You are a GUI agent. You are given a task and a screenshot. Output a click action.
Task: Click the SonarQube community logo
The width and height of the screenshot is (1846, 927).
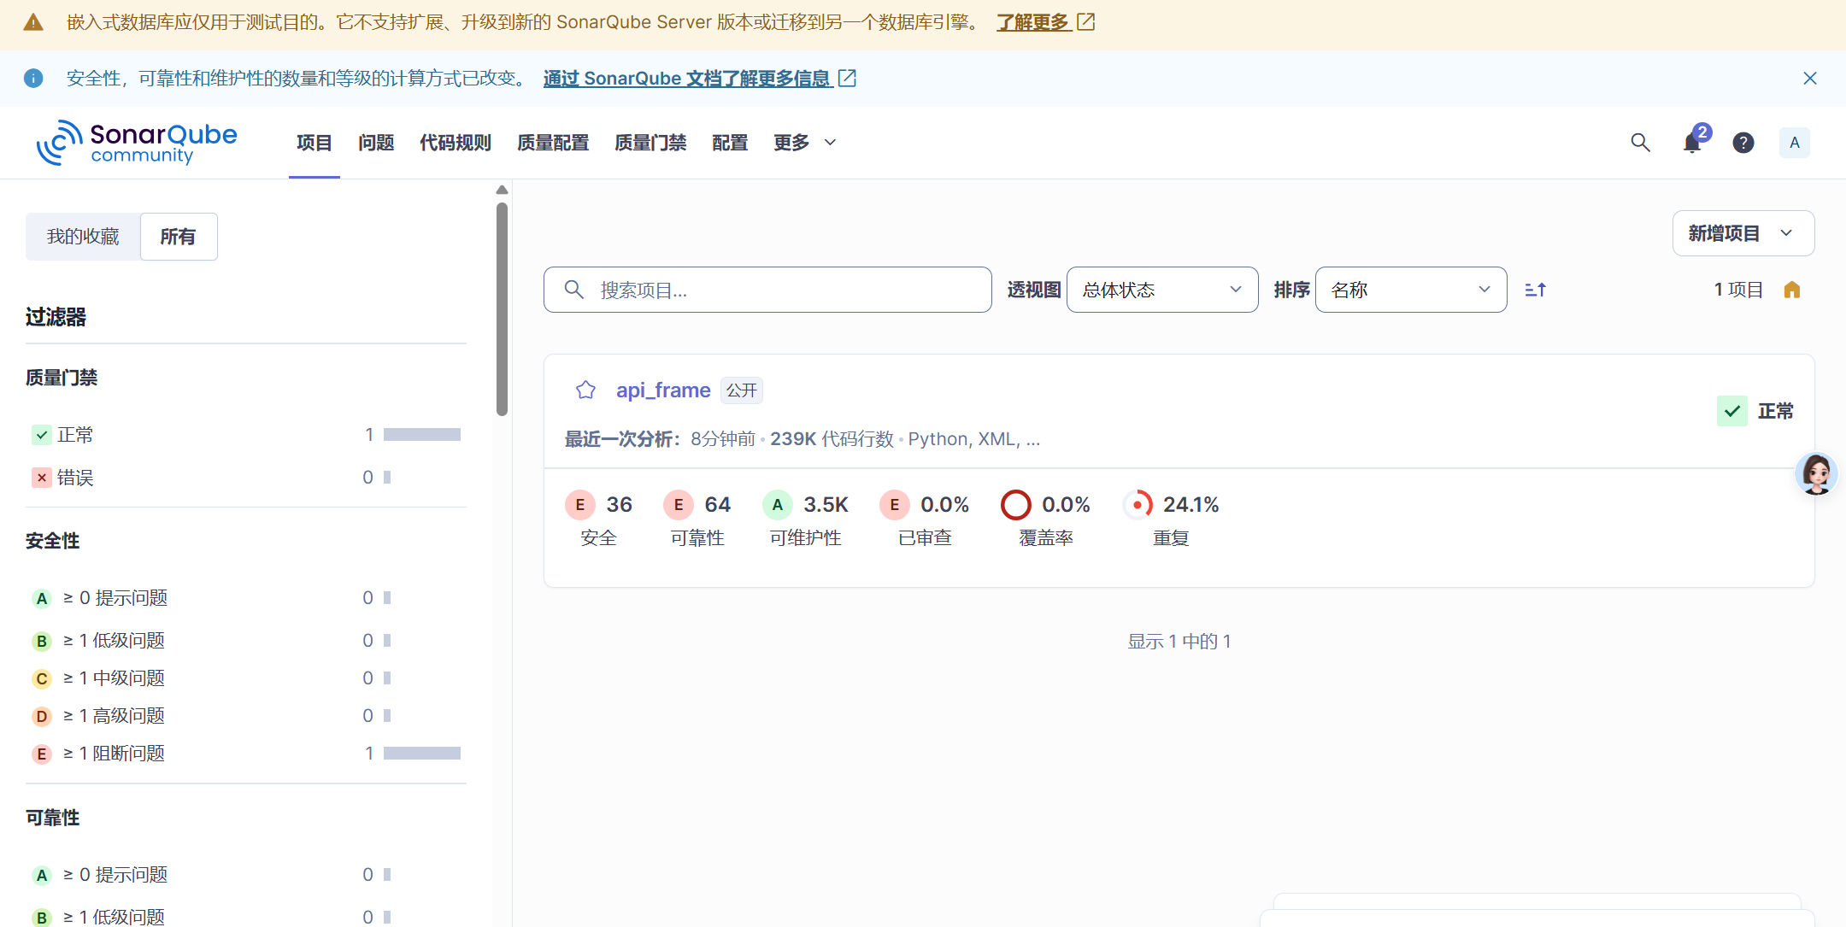(x=137, y=143)
